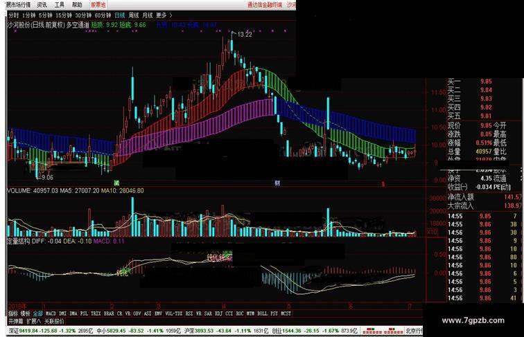The width and height of the screenshot is (524, 337).
Task: Select the OBV indicator
Action: (x=137, y=313)
